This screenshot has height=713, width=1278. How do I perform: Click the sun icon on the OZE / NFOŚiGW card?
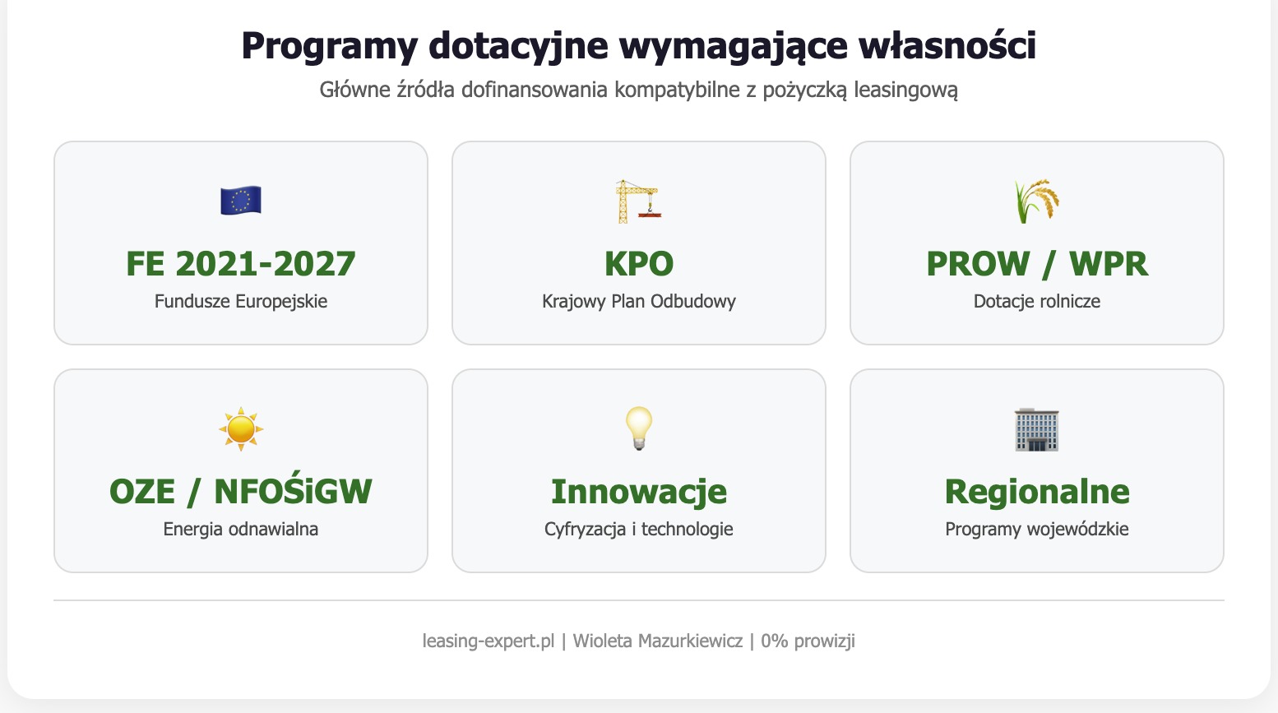point(240,428)
